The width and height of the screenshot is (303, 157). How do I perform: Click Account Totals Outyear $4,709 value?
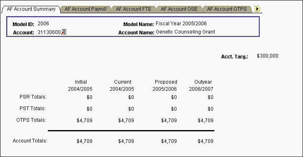[x=206, y=141]
